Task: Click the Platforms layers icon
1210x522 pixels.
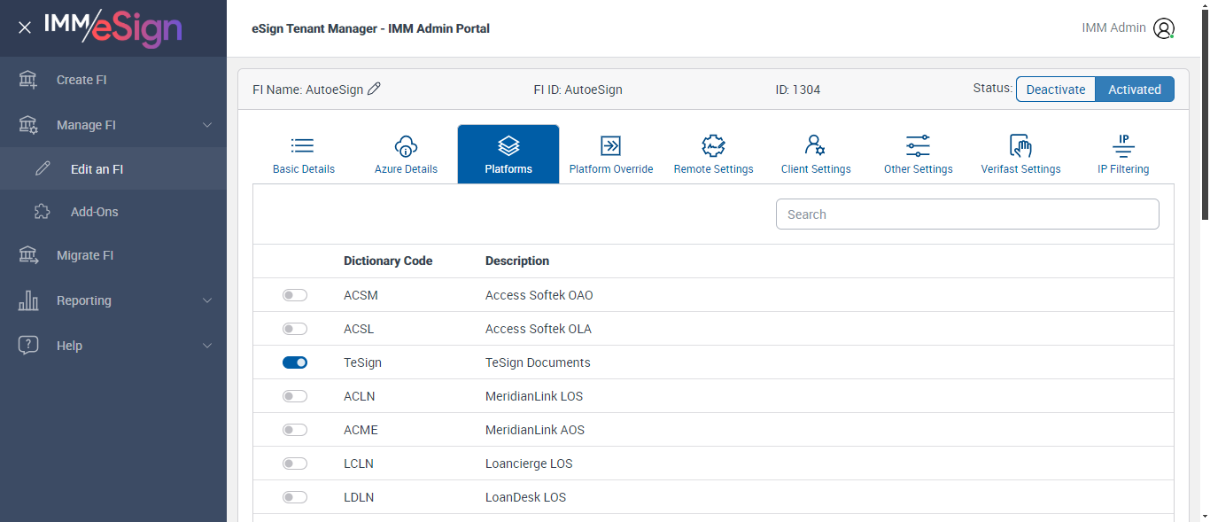Action: 508,146
